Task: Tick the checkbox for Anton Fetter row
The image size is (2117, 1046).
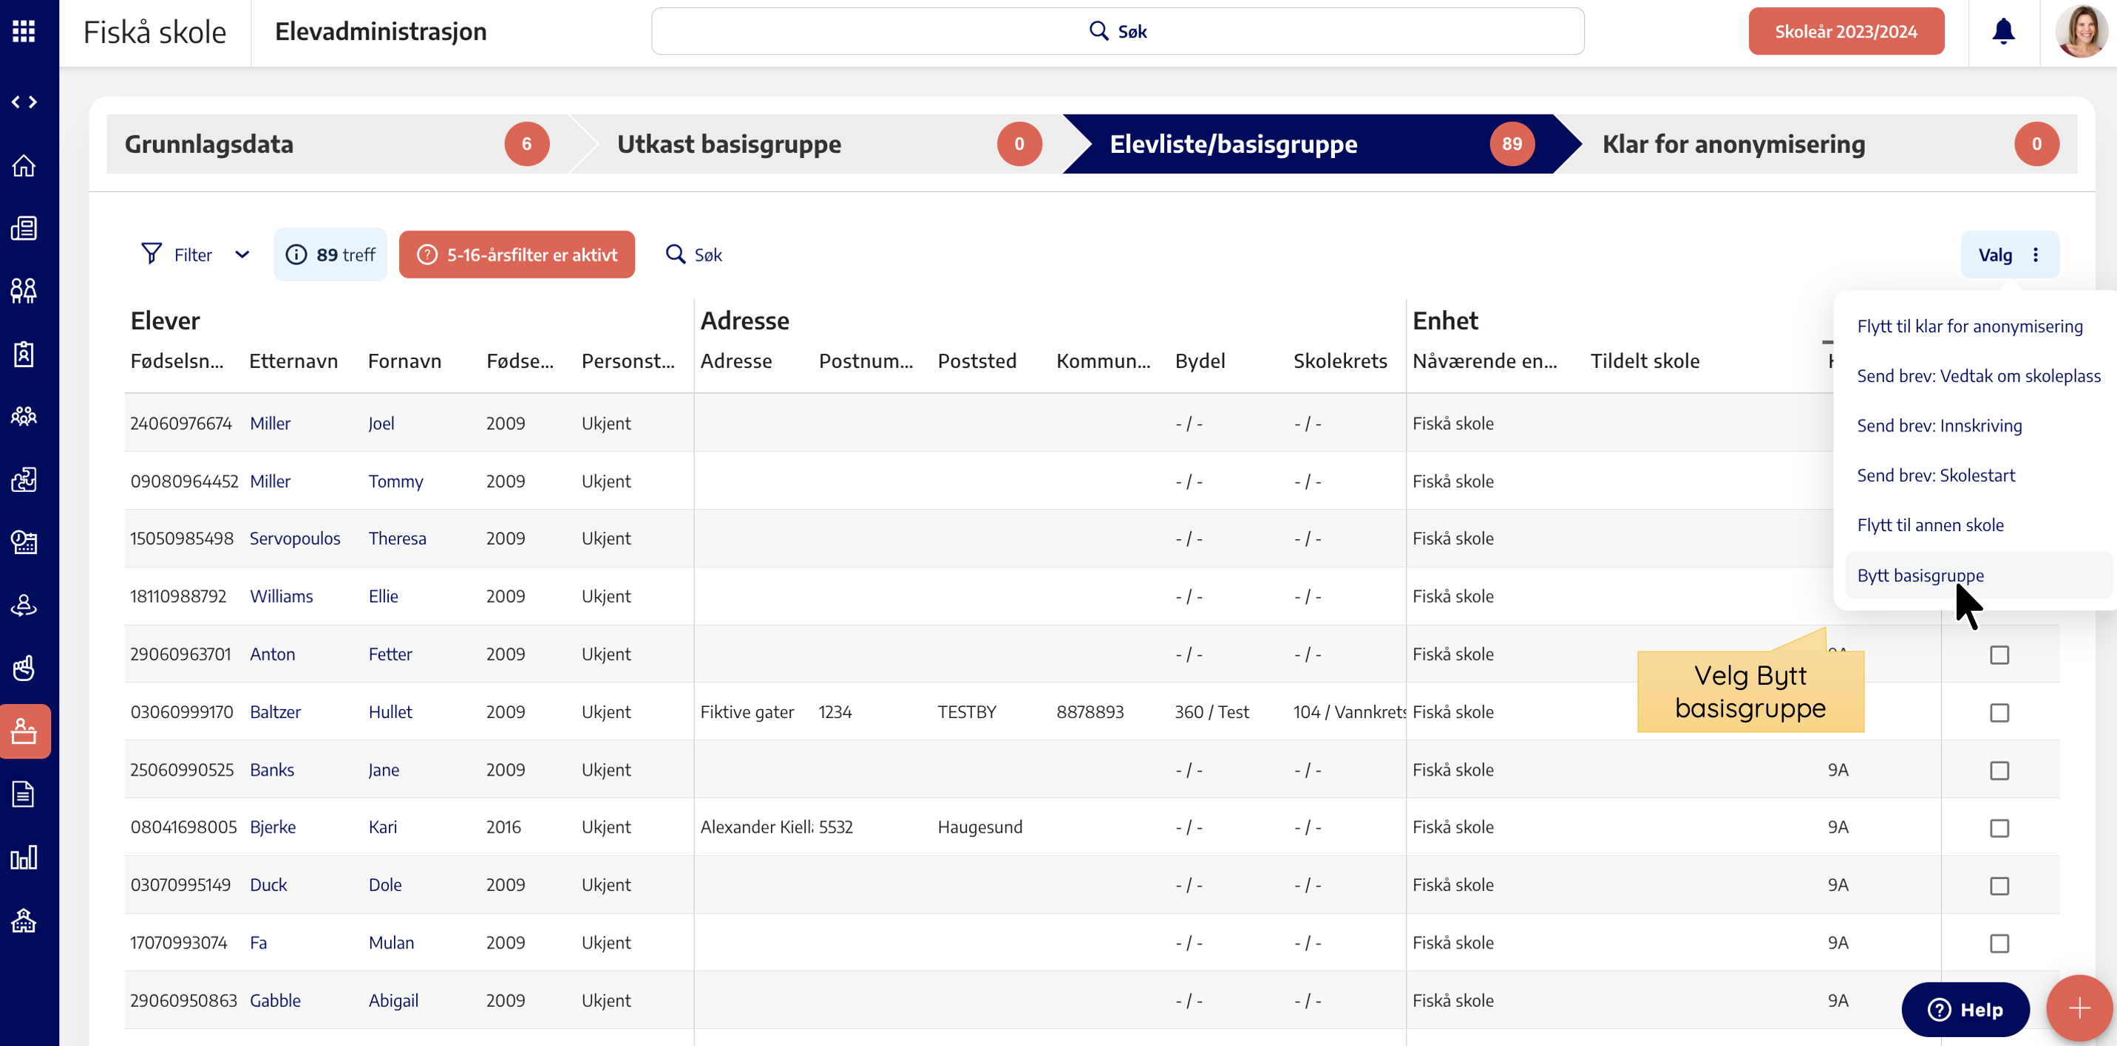Action: click(x=1999, y=654)
